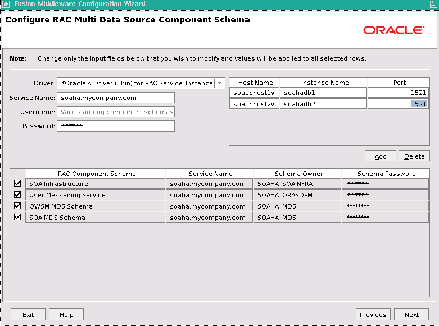
Task: Open the Driver dropdown arrow
Action: [x=220, y=83]
